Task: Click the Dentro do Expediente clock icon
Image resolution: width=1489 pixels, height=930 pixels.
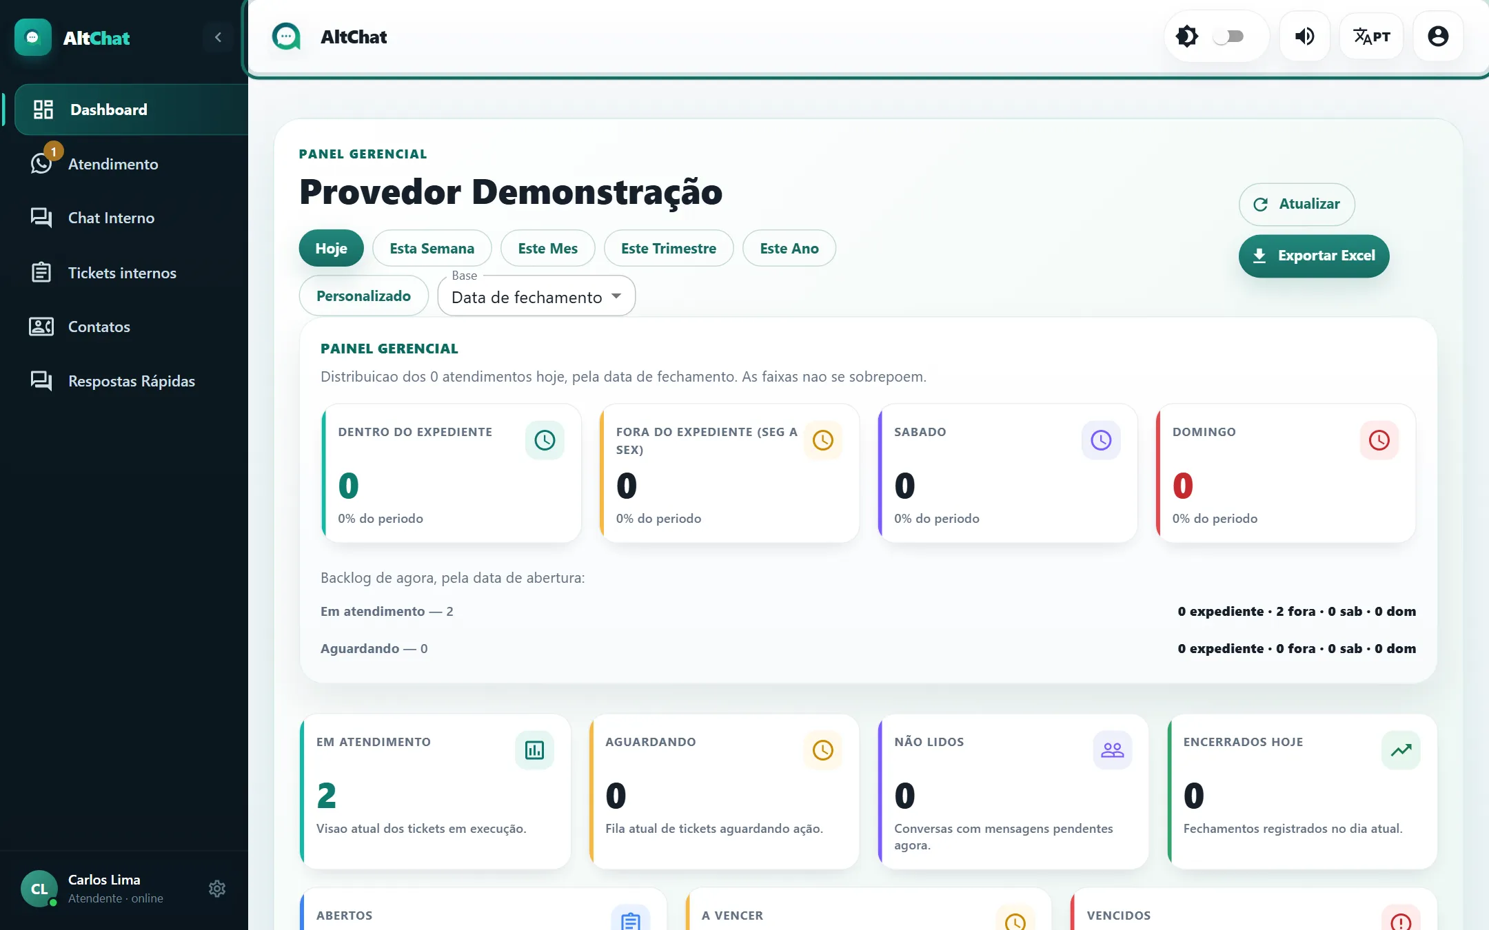Action: pyautogui.click(x=545, y=440)
